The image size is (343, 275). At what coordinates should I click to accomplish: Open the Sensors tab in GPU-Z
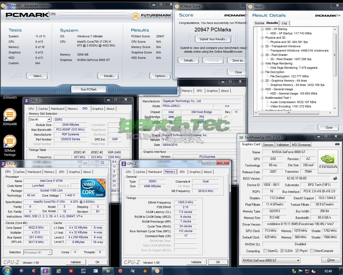(x=268, y=144)
